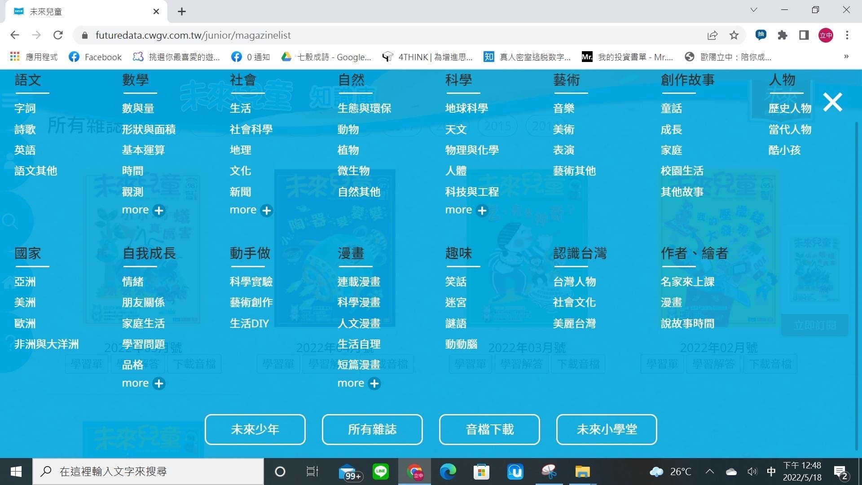Open the 校園生活 subcategory
Image resolution: width=862 pixels, height=485 pixels.
[x=682, y=171]
